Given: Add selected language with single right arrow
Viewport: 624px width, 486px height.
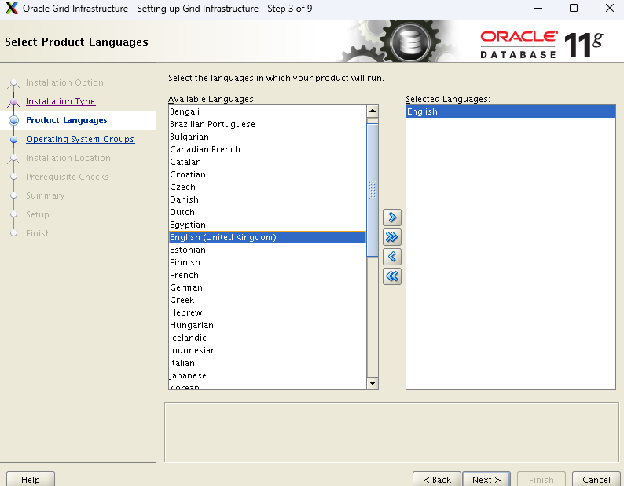Looking at the screenshot, I should [391, 217].
